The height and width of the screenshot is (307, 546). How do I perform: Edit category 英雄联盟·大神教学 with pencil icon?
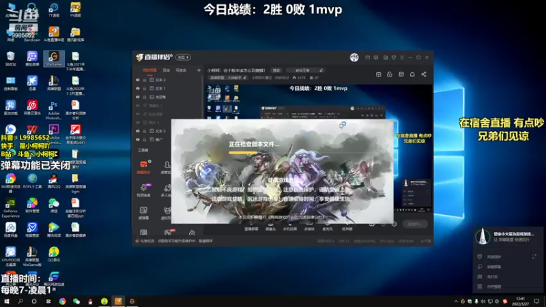(245, 78)
